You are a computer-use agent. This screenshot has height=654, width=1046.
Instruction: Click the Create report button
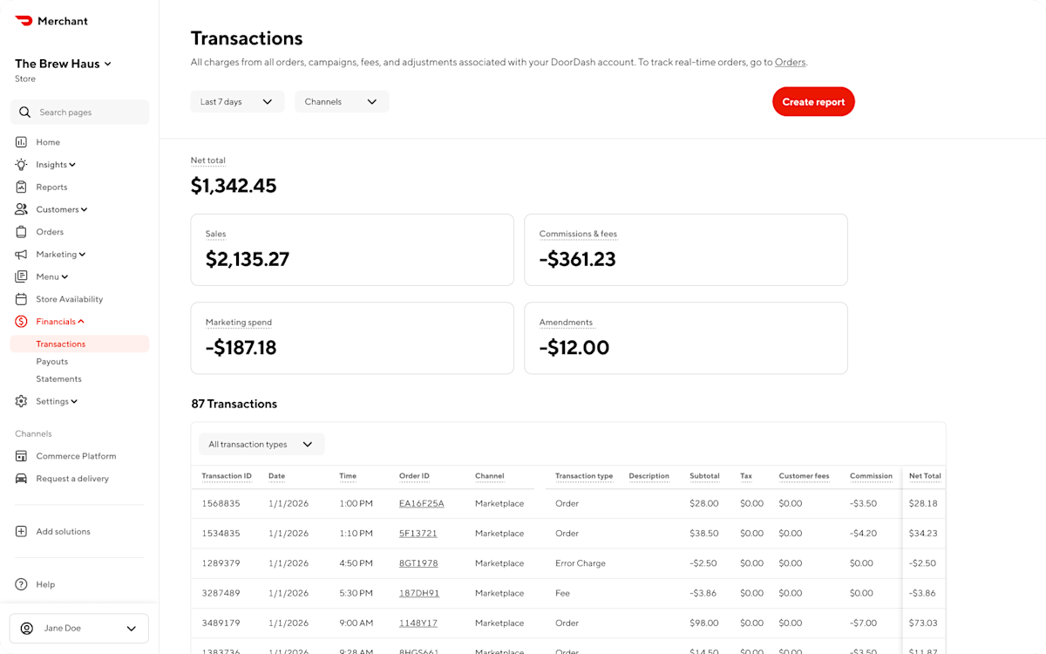[x=812, y=101]
